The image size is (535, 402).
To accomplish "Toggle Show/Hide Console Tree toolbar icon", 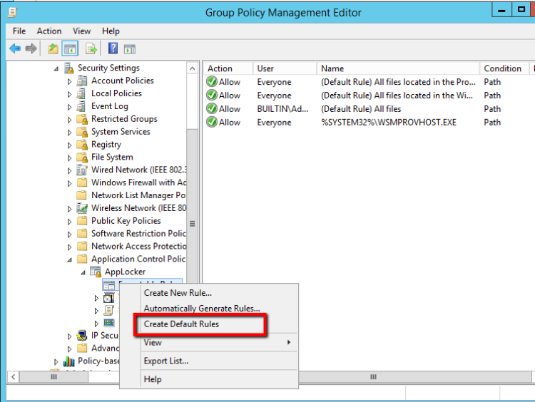I will [70, 48].
